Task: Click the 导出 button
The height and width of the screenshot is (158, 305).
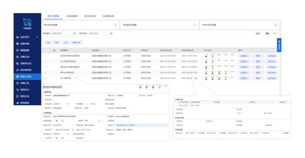Action: click(57, 42)
